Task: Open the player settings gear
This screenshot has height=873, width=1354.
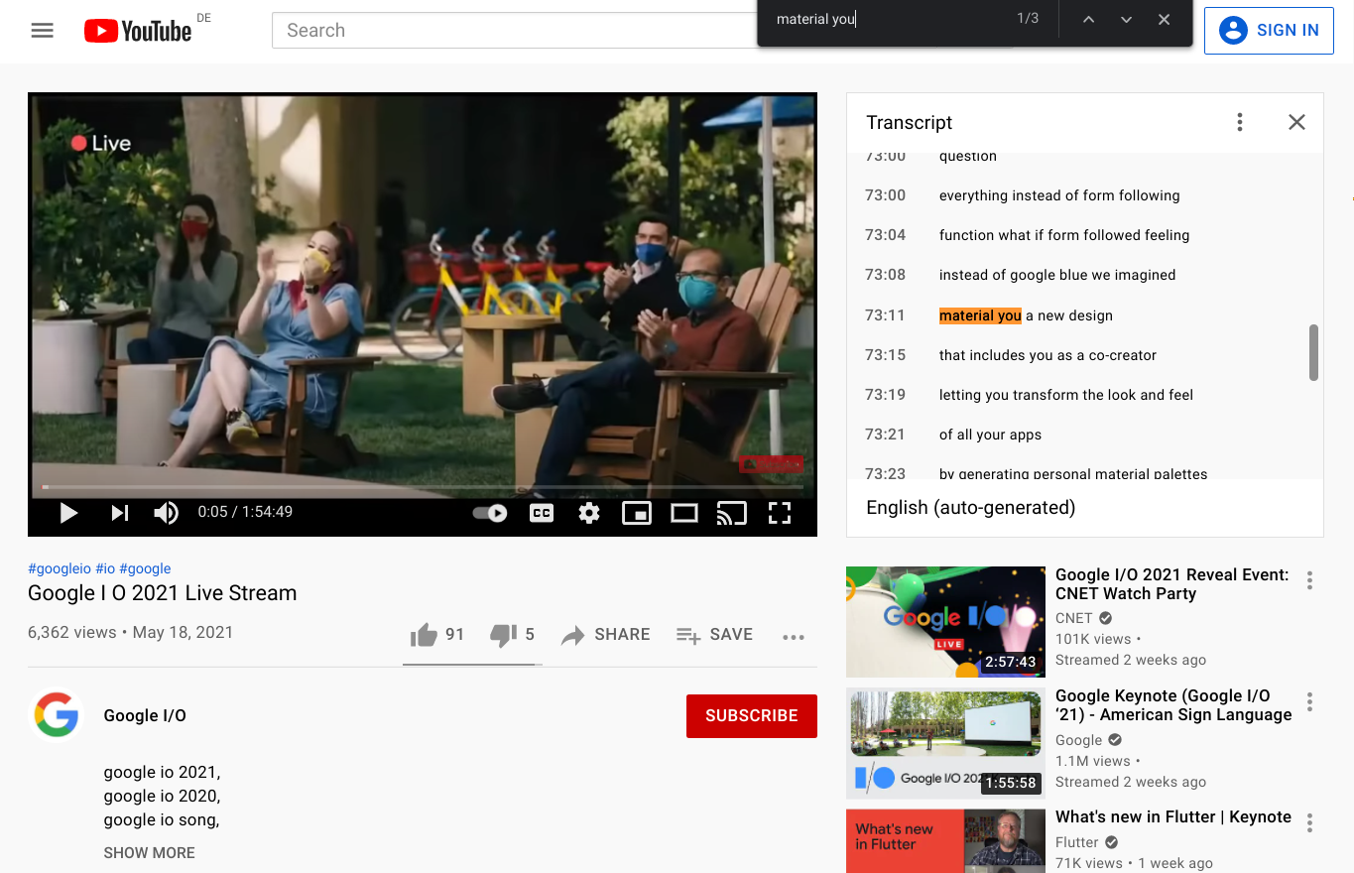Action: 588,513
